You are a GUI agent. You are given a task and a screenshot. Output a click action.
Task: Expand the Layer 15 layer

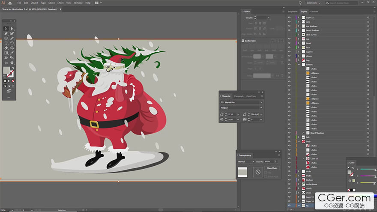[299, 18]
